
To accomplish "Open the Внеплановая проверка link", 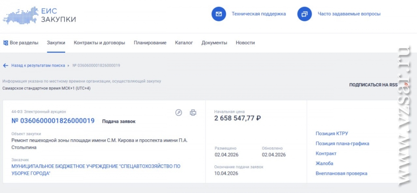I will coord(341,174).
